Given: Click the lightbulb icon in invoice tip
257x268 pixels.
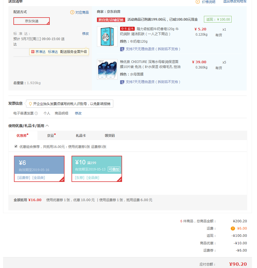Looking at the screenshot, I should coord(30,104).
